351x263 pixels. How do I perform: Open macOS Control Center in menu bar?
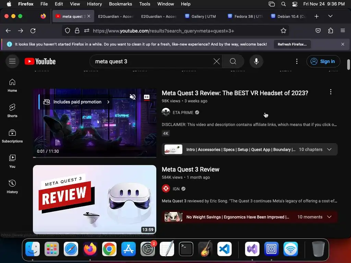pyautogui.click(x=295, y=4)
